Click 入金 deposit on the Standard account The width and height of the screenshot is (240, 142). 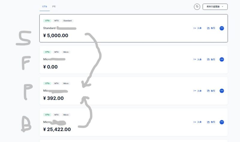point(197,28)
